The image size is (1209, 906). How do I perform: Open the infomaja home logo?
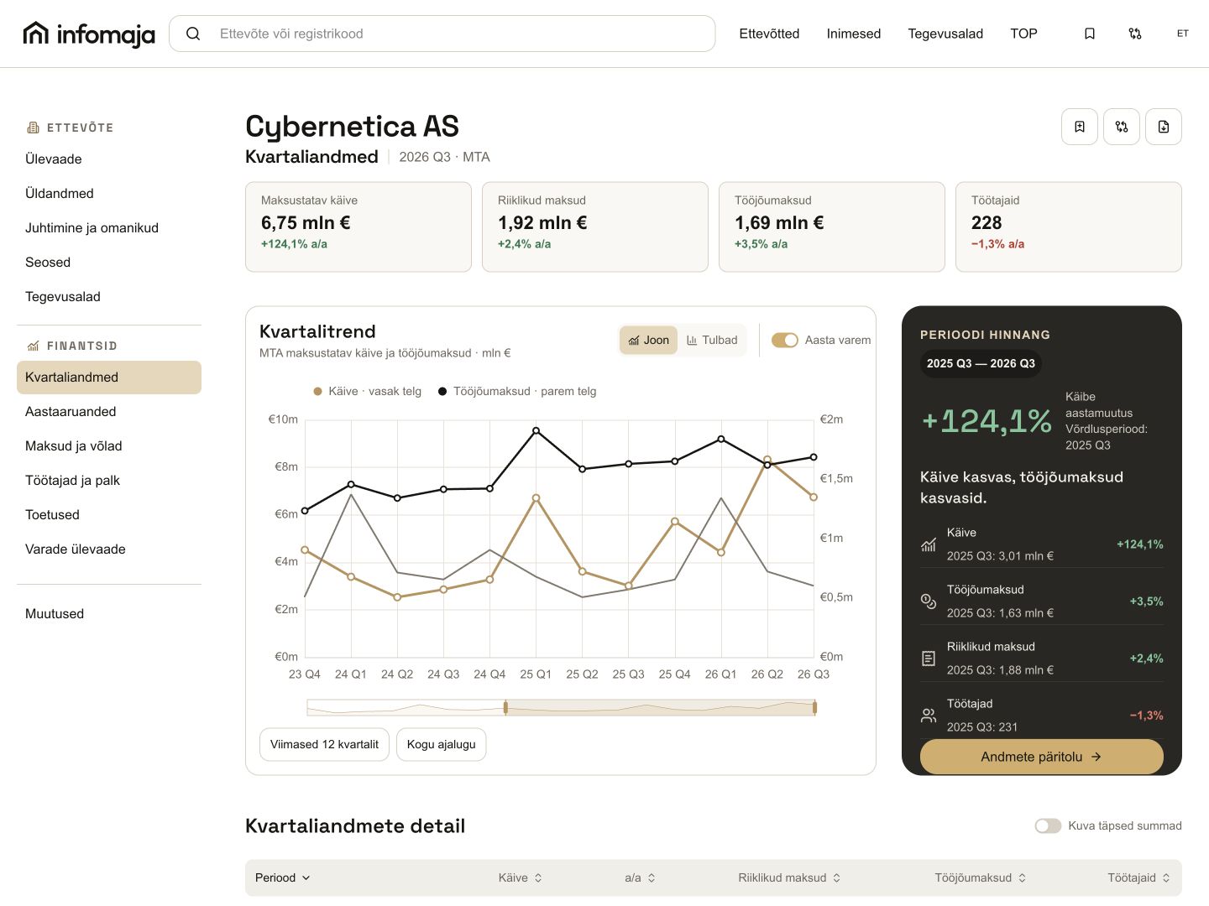point(89,34)
